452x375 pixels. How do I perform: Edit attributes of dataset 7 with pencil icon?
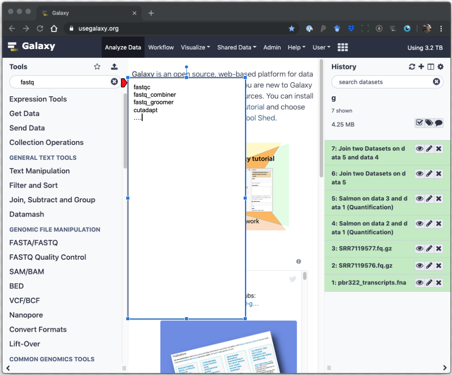(x=429, y=148)
